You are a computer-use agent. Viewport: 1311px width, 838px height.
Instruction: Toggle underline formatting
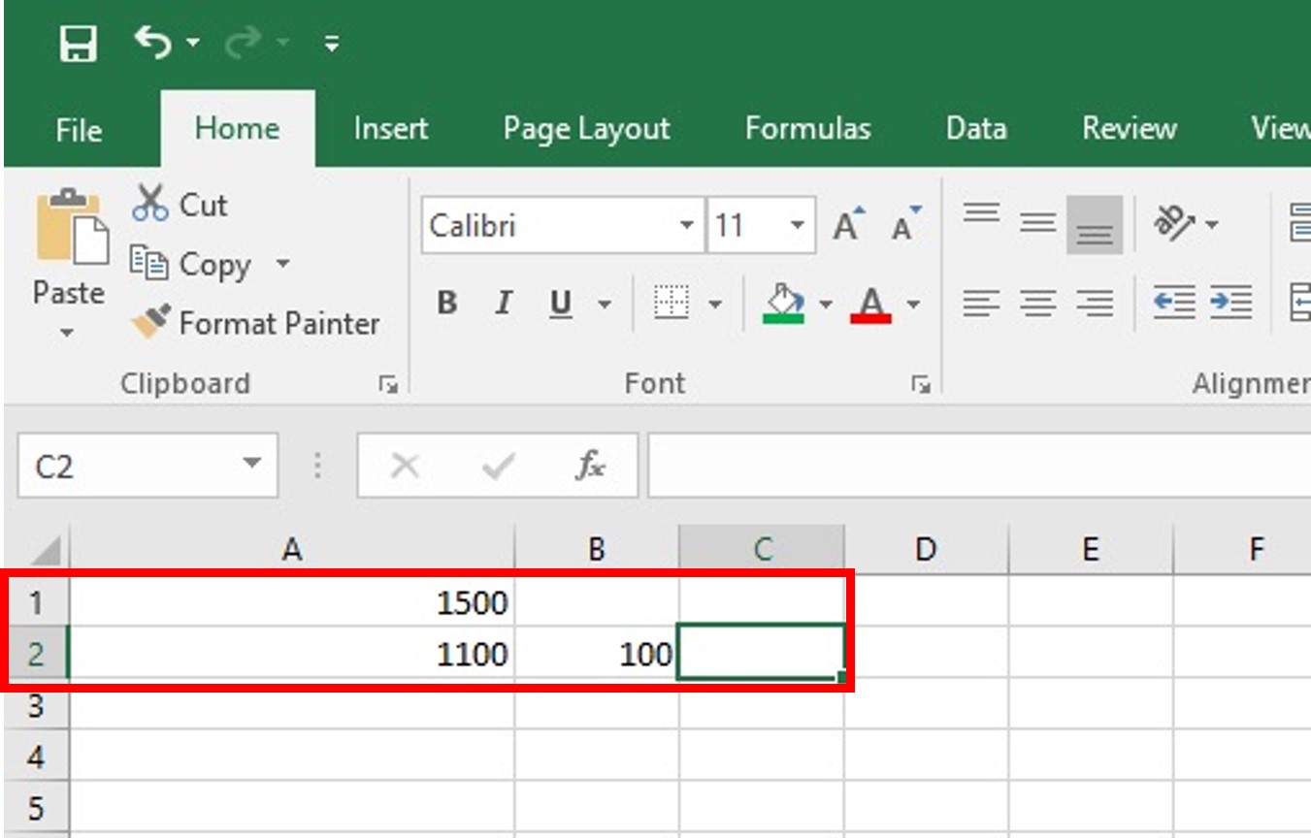(558, 303)
